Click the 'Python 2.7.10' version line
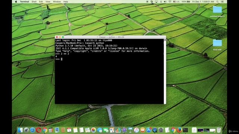The image size is (239, 134). (86, 46)
